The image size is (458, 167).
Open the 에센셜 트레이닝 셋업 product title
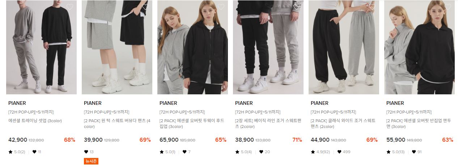tap(35, 121)
